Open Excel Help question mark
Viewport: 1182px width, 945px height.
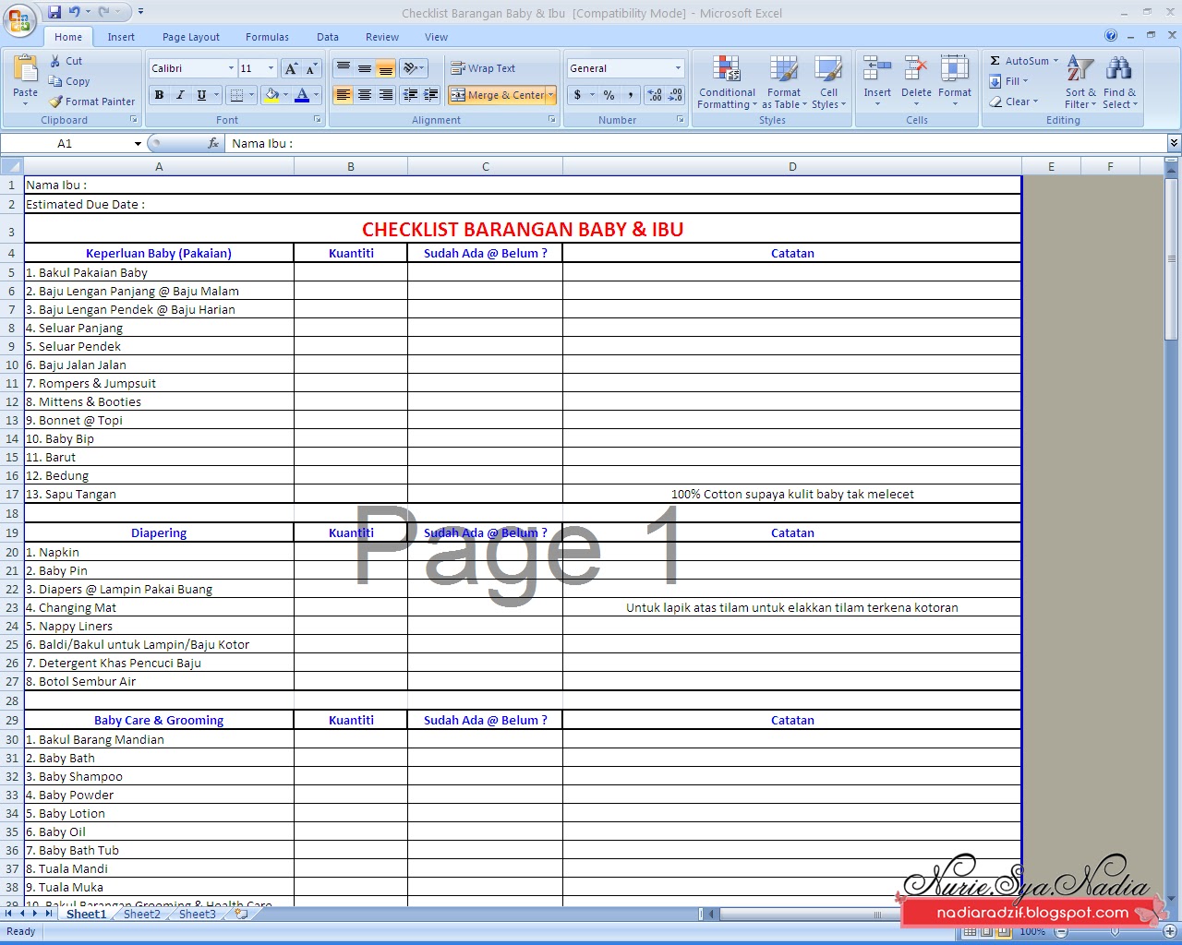point(1111,36)
